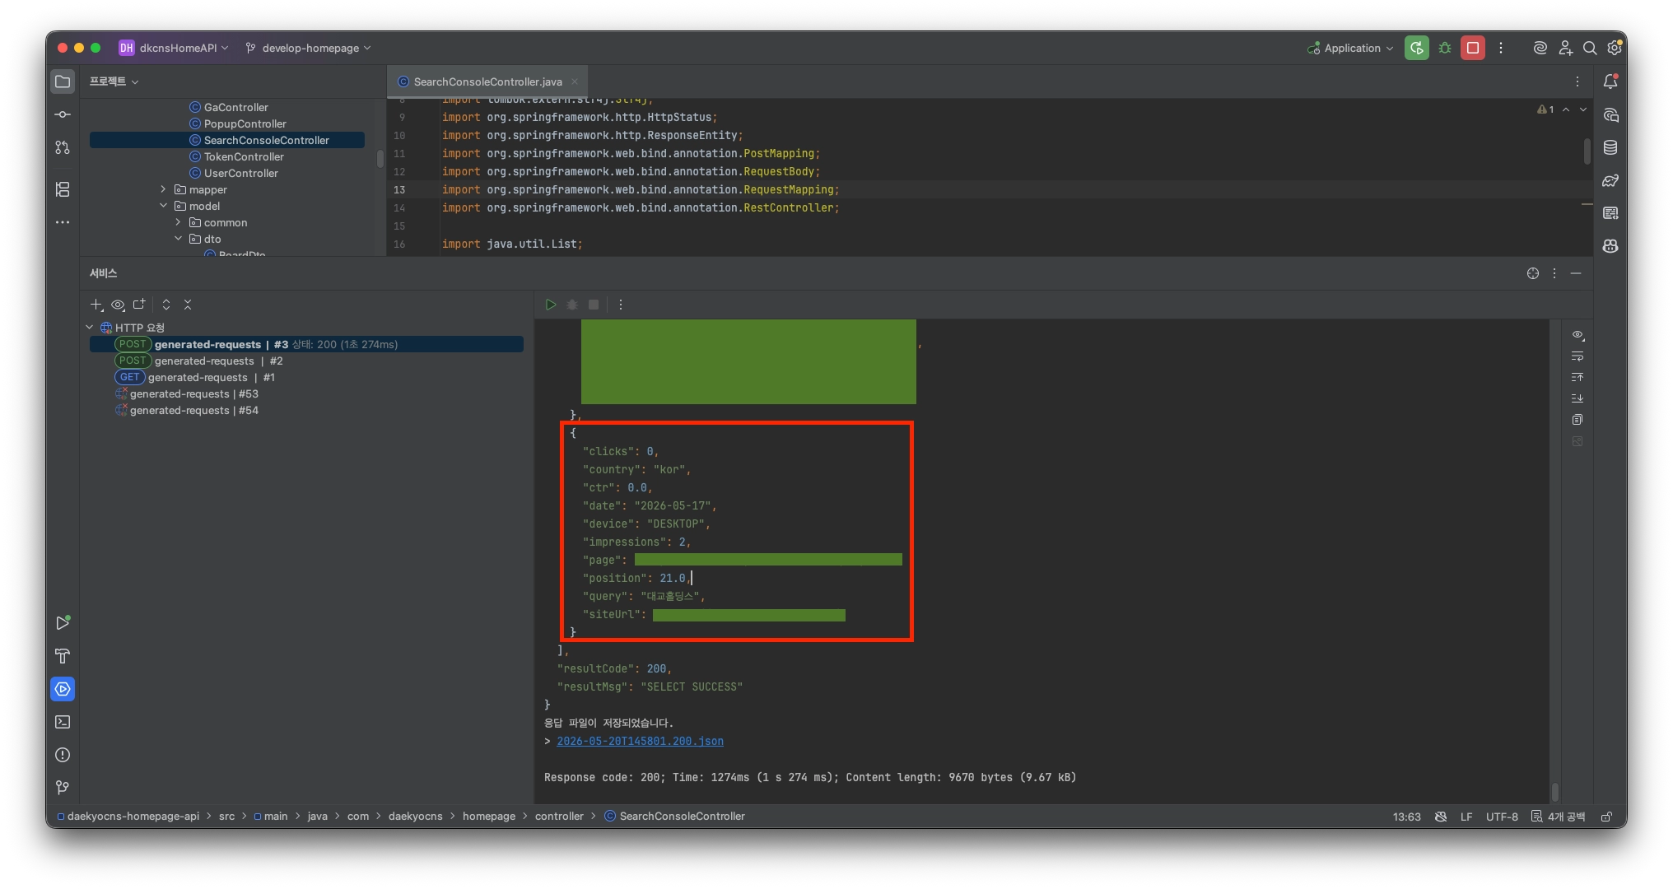Screen dimensions: 1673x889
Task: Open the Structure tool window icon
Action: (63, 189)
